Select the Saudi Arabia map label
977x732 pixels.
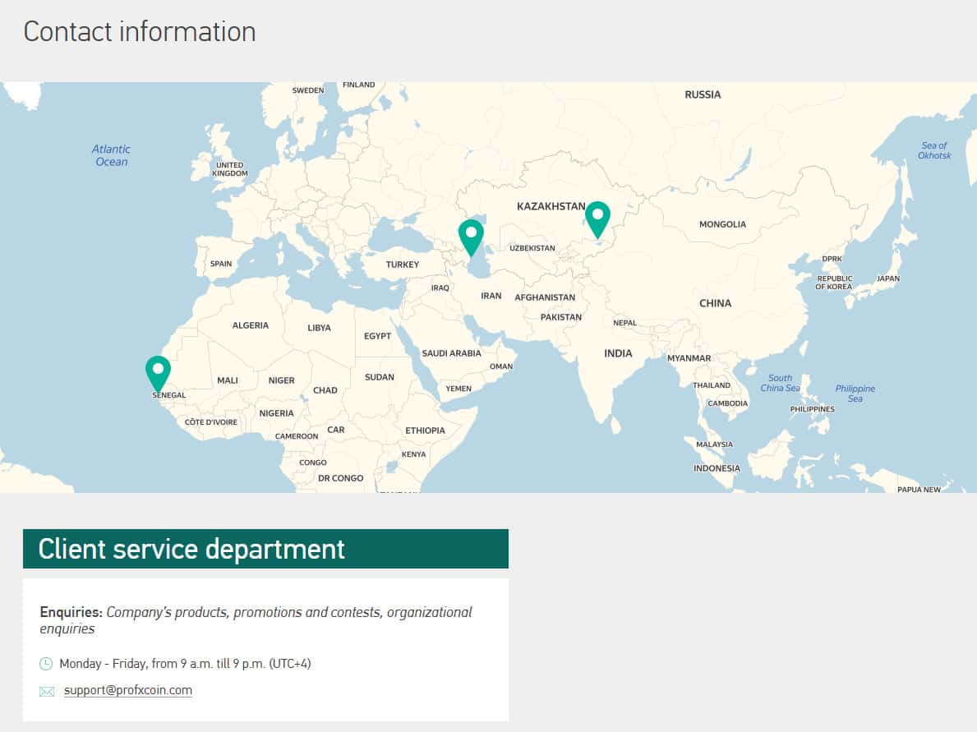[x=451, y=353]
